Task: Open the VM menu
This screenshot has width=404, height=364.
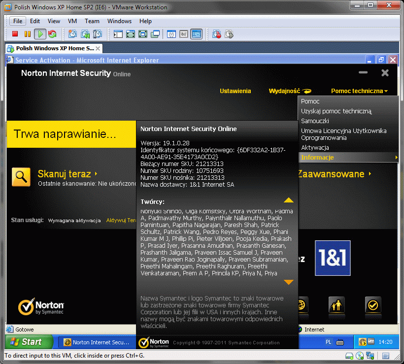Action: coord(72,21)
